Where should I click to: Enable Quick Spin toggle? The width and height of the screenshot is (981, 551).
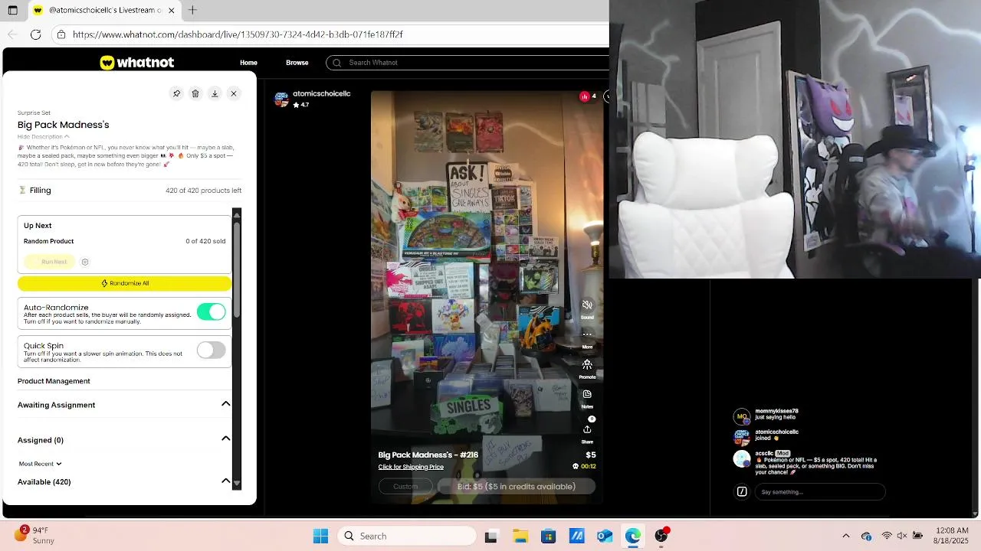pyautogui.click(x=211, y=350)
